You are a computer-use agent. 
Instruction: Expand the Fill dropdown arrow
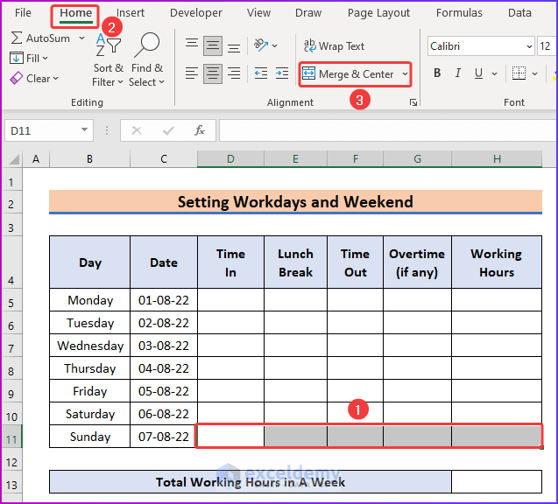(45, 58)
